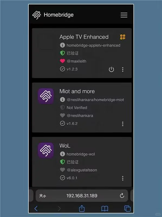
Task: Click the Not Verified shield icon
Action: (x=63, y=107)
